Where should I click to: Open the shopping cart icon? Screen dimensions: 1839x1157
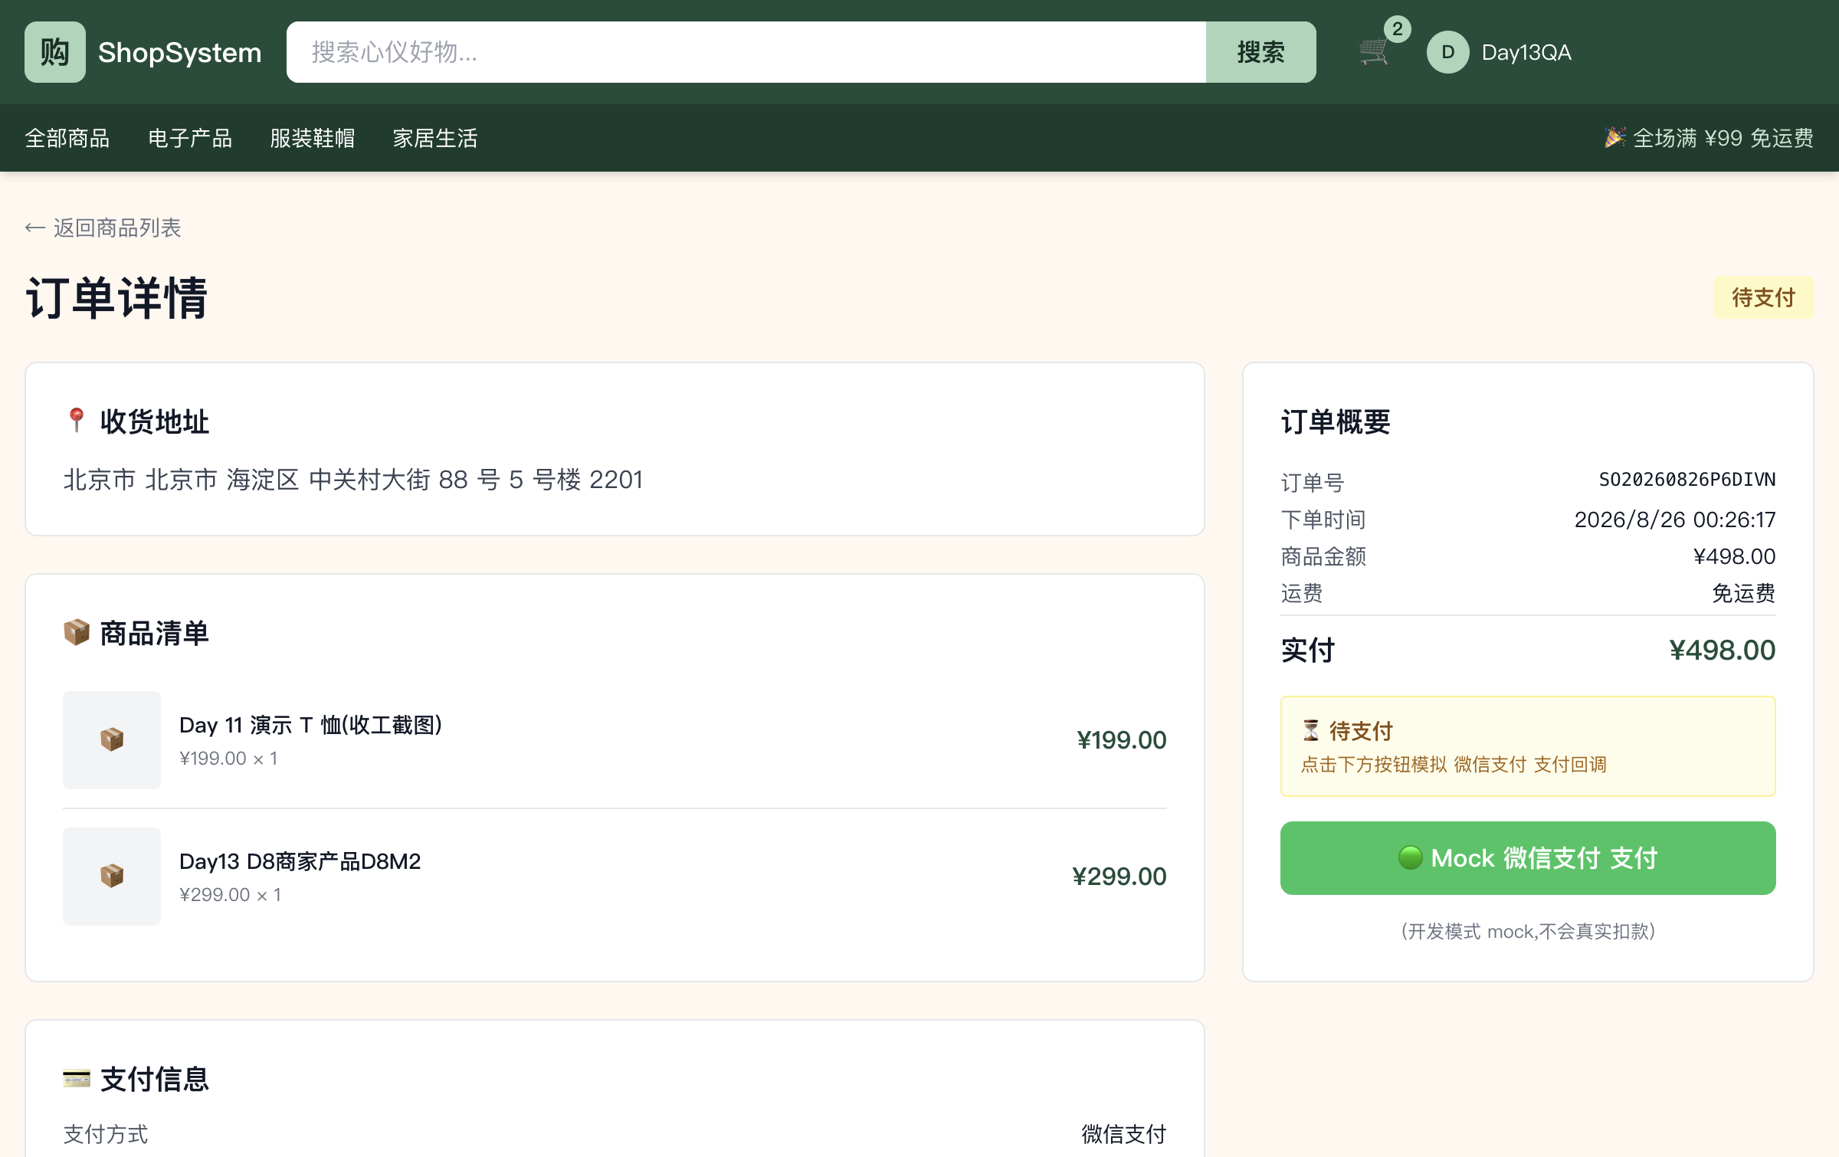click(x=1375, y=52)
